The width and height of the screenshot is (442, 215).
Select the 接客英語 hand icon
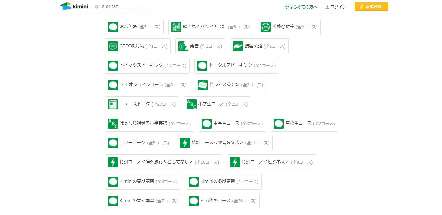pyautogui.click(x=238, y=46)
